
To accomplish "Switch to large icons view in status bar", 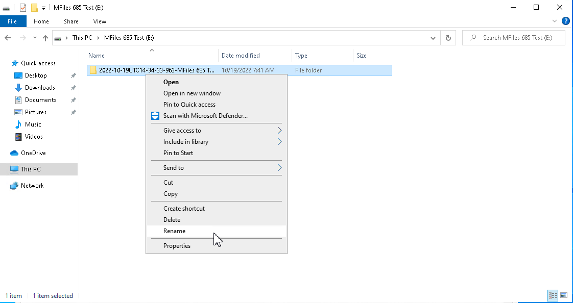I will pyautogui.click(x=563, y=295).
